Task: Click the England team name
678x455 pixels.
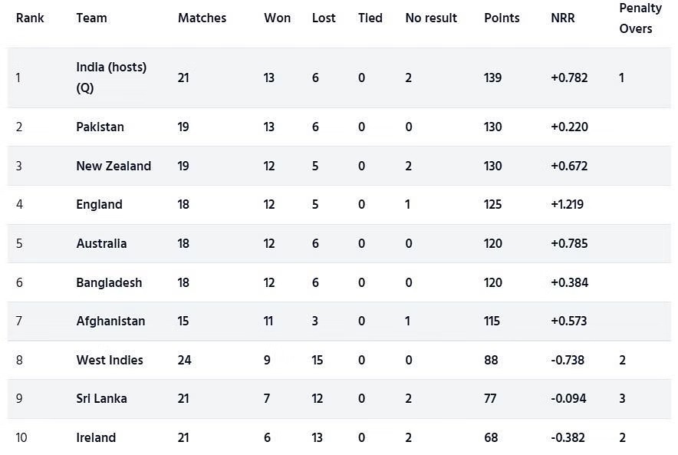Action: (x=99, y=204)
